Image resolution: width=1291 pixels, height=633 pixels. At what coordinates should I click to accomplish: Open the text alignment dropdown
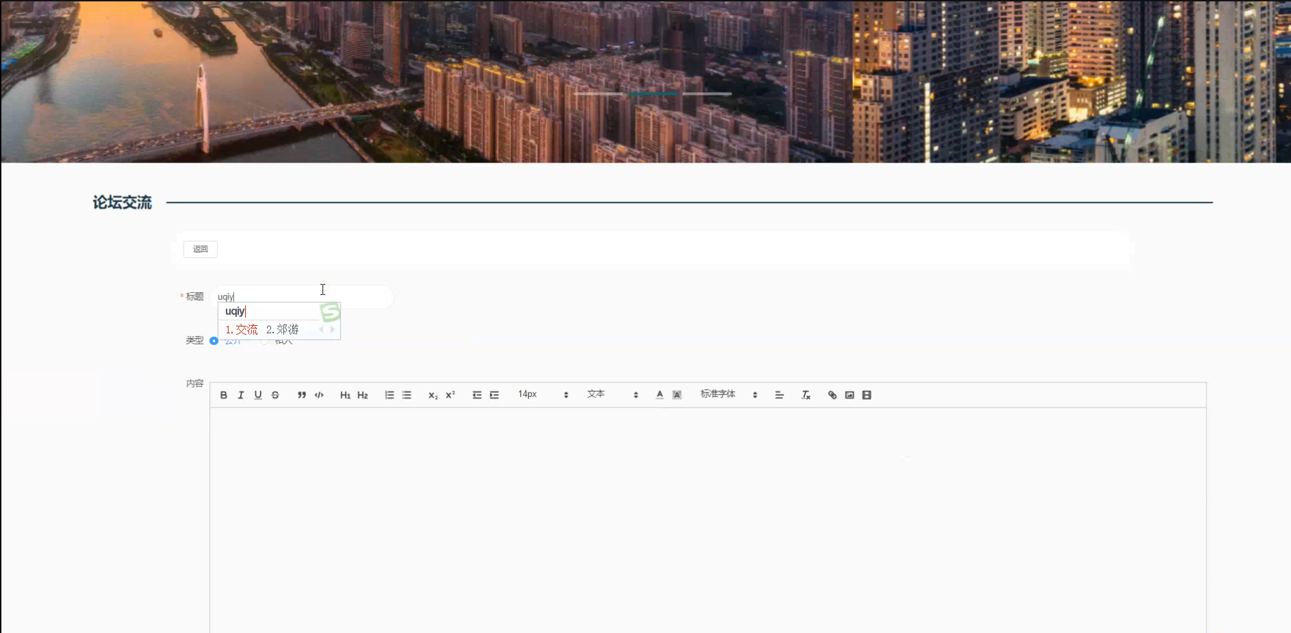tap(779, 394)
